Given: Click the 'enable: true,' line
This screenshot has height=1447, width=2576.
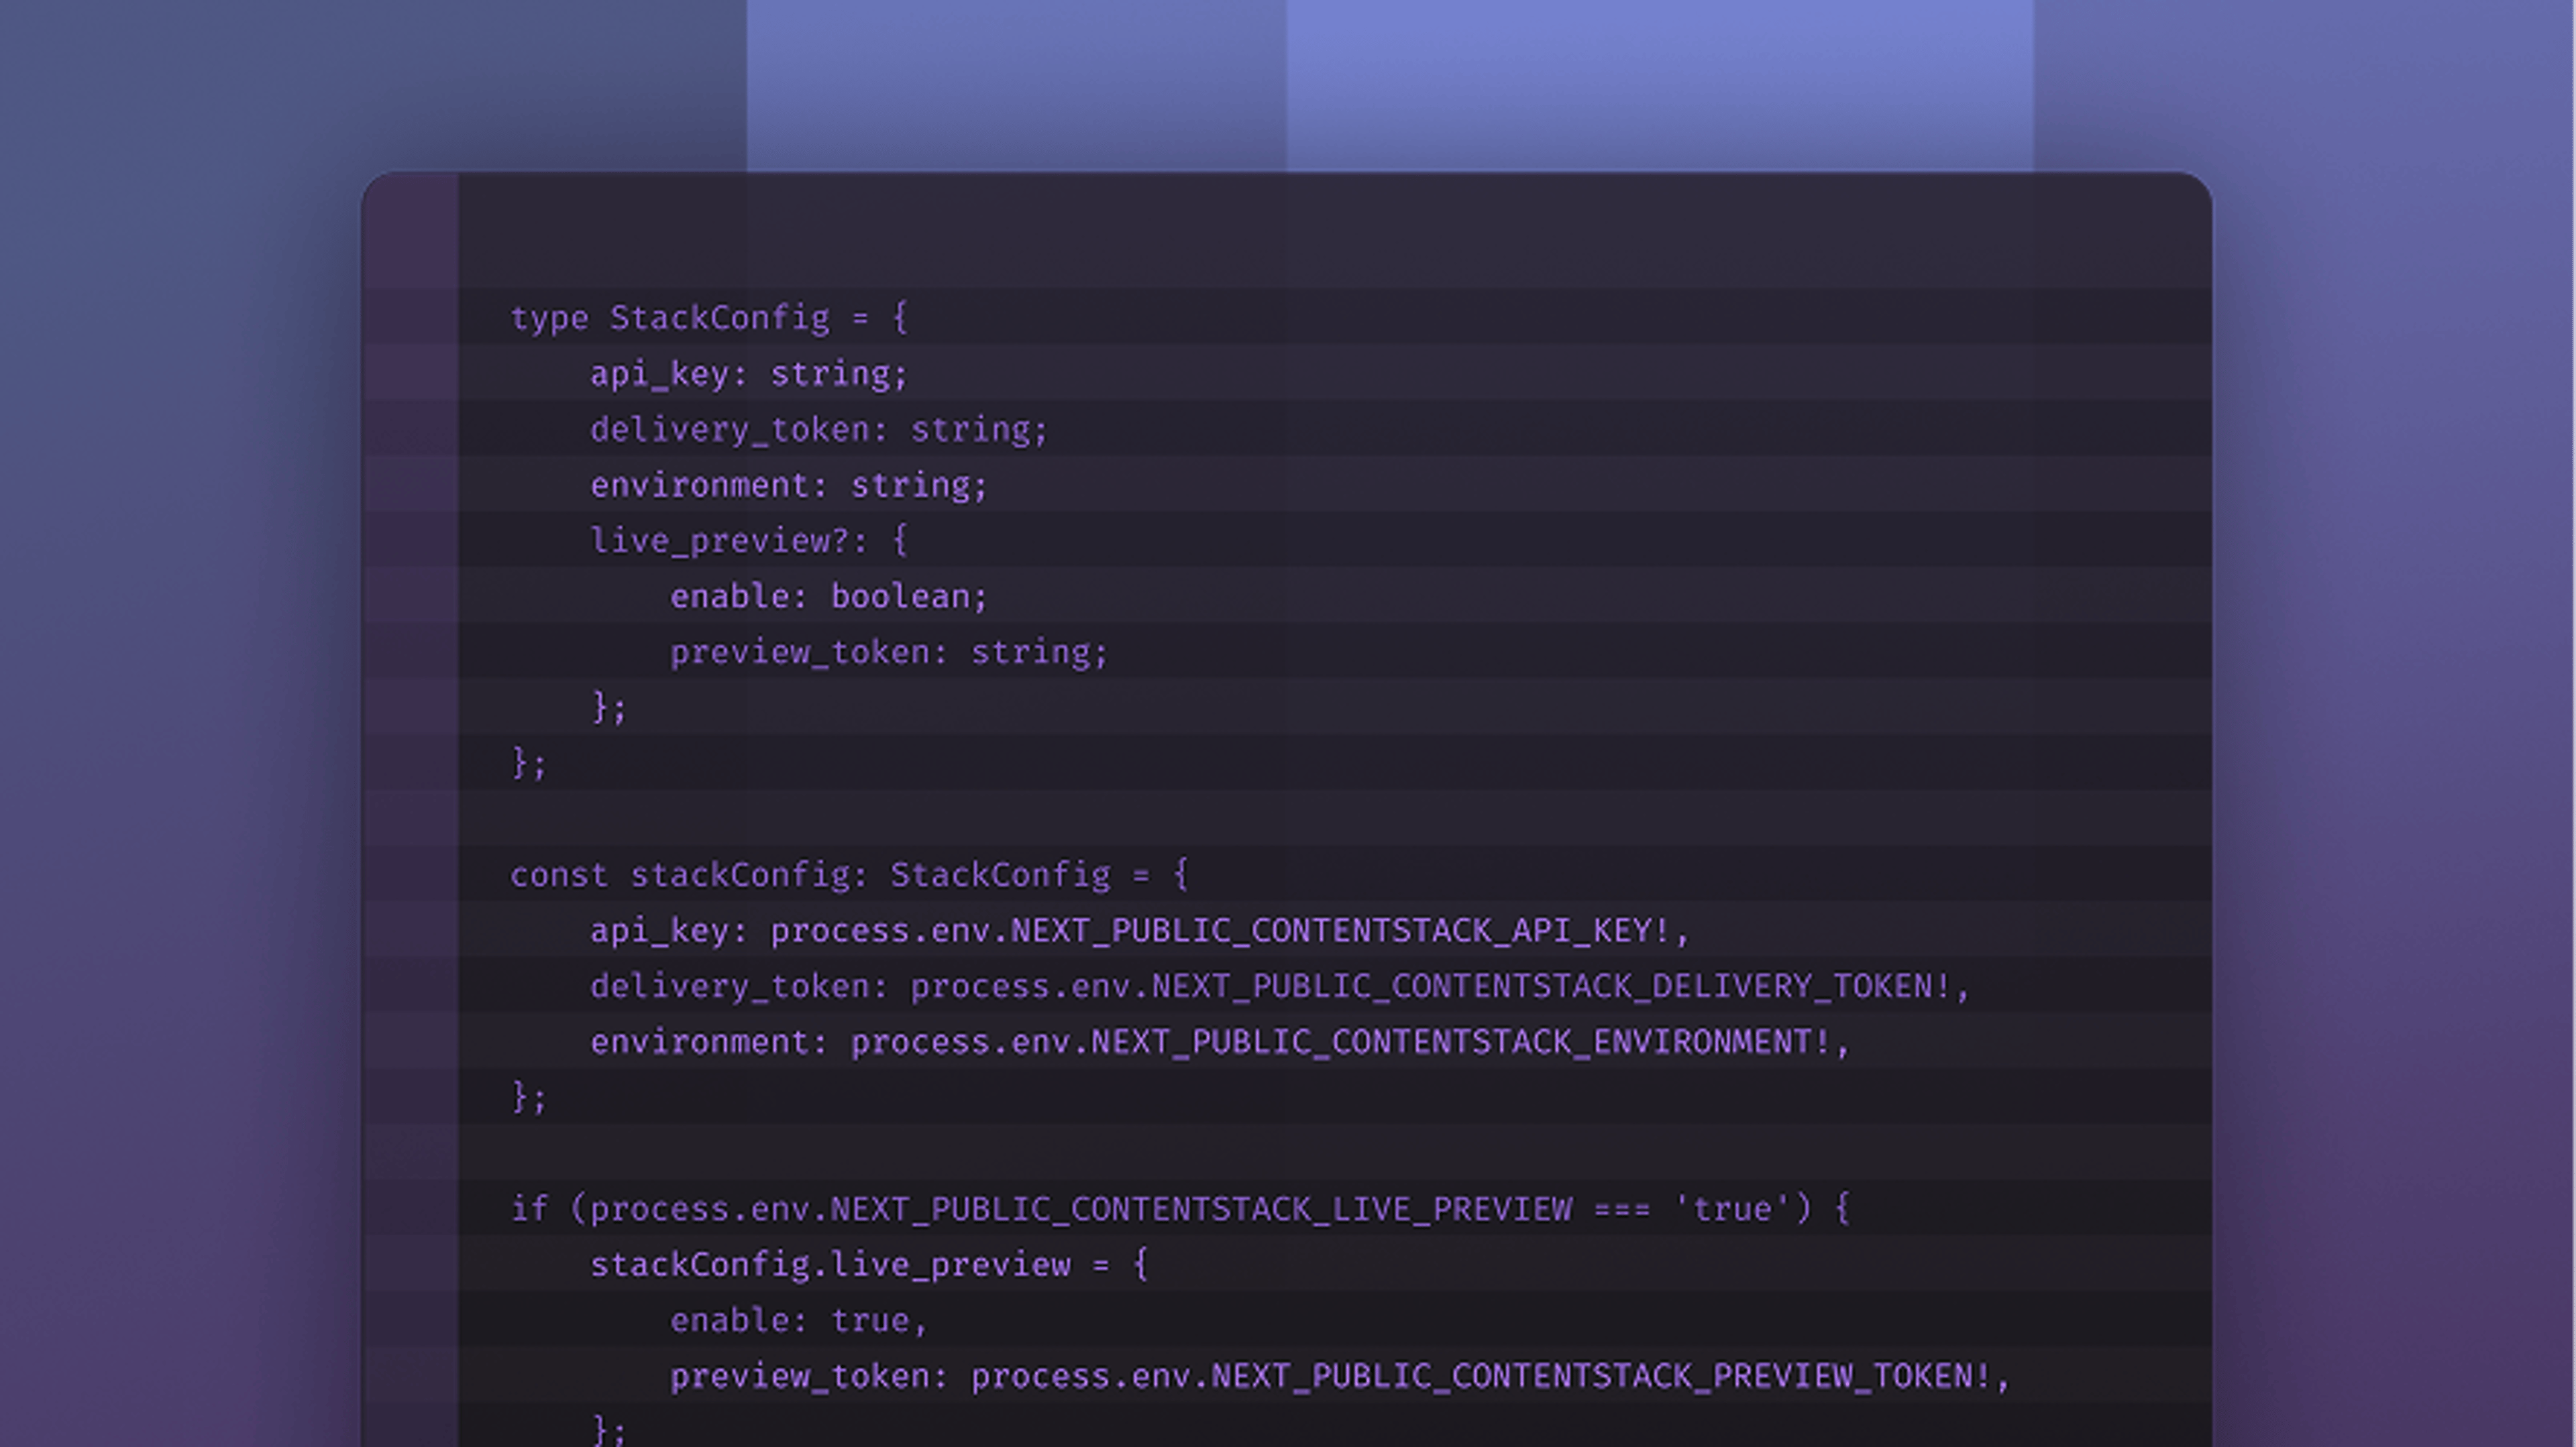Looking at the screenshot, I should coord(799,1321).
